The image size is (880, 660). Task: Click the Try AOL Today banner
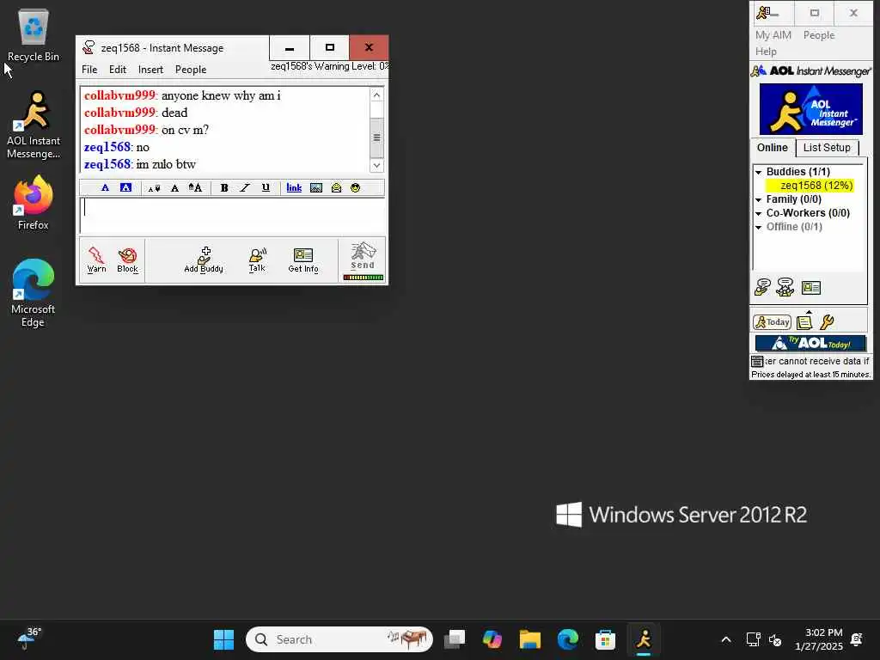pyautogui.click(x=810, y=343)
